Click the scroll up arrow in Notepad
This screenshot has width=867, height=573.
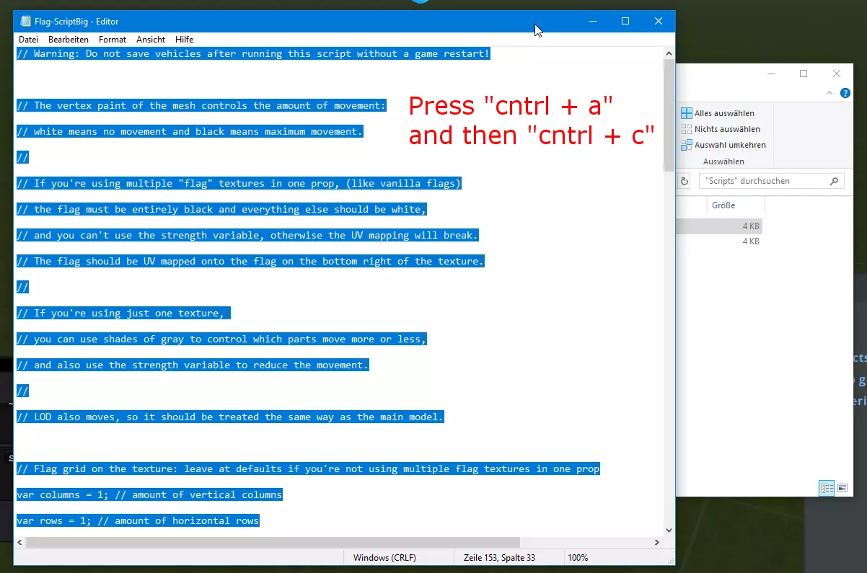pyautogui.click(x=669, y=53)
